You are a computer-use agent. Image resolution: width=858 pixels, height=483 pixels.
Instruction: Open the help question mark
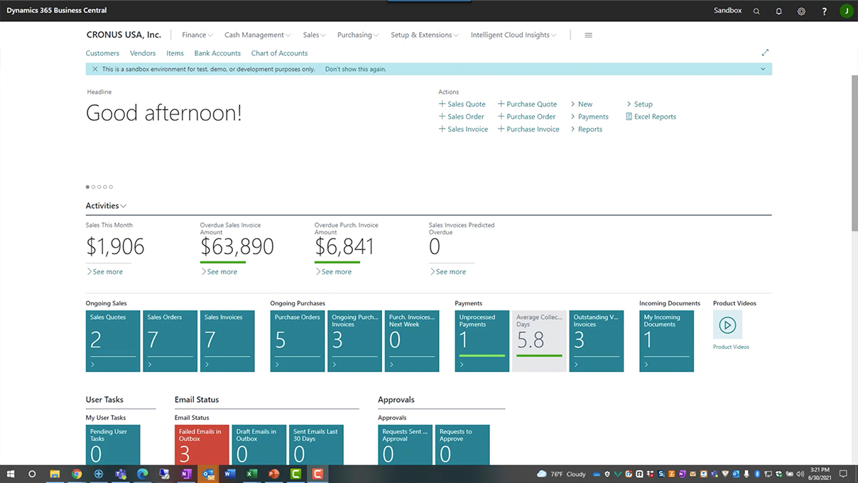(x=824, y=11)
